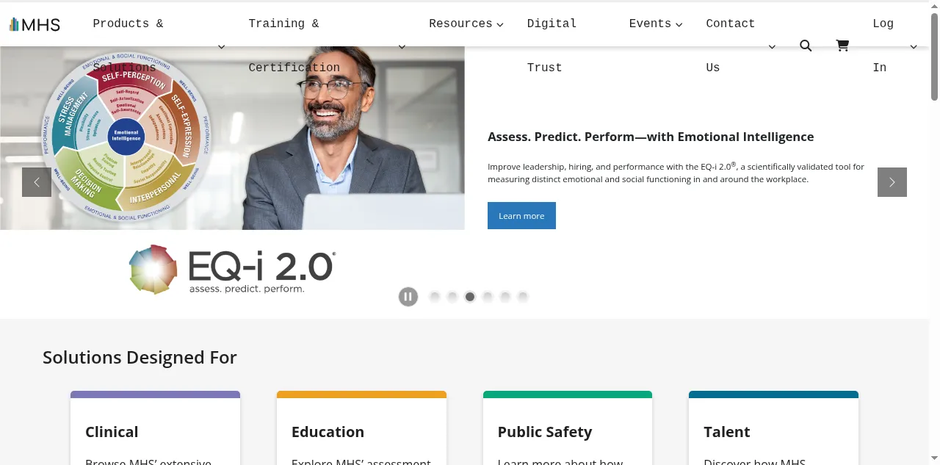The width and height of the screenshot is (940, 465).
Task: Open Products & Solutions menu
Action: pos(128,46)
